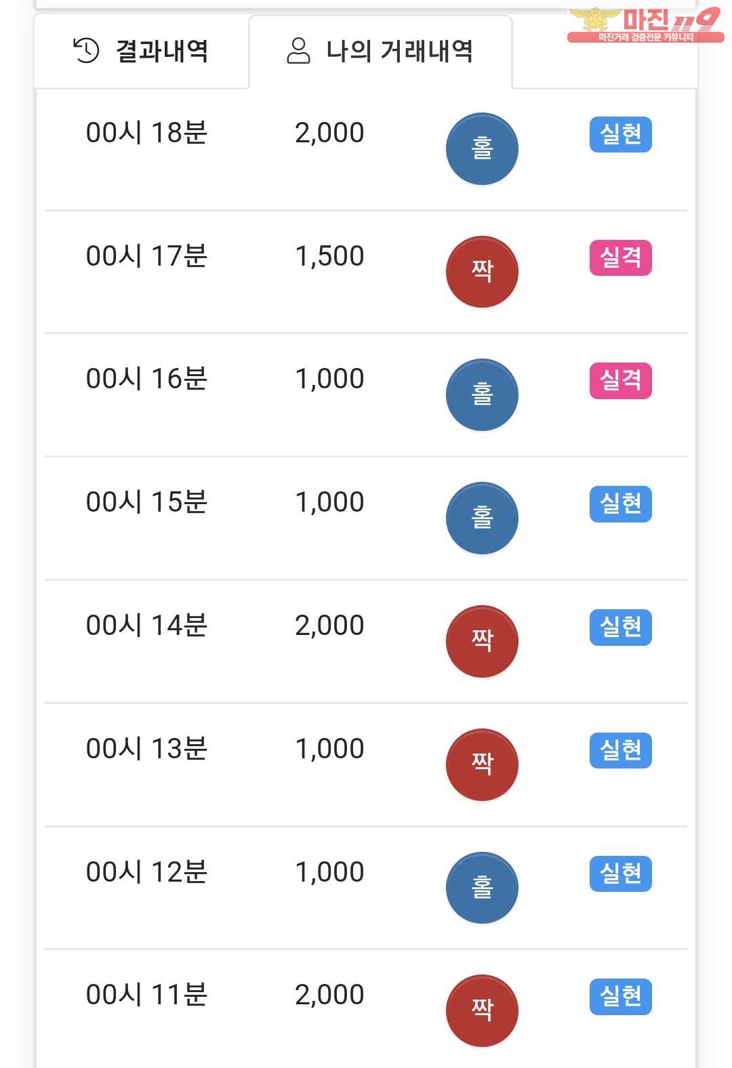This screenshot has width=732, height=1068.
Task: Open the 결과내역 tab
Action: coord(142,51)
